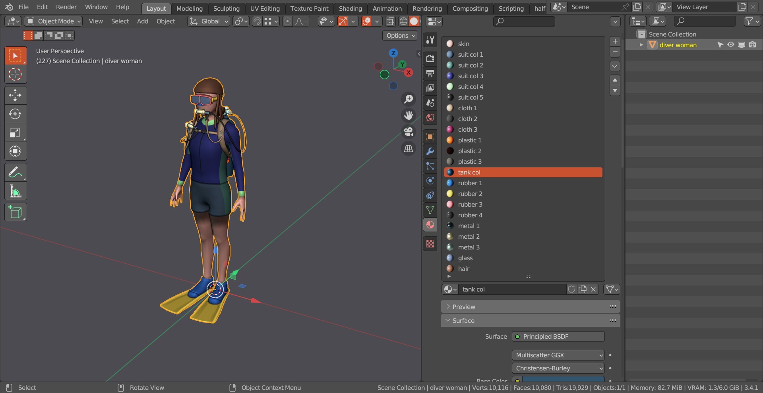Switch to the Modeling workspace tab
Screen dimensions: 763x393
point(189,8)
